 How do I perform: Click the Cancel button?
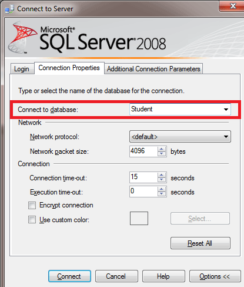tap(116, 276)
